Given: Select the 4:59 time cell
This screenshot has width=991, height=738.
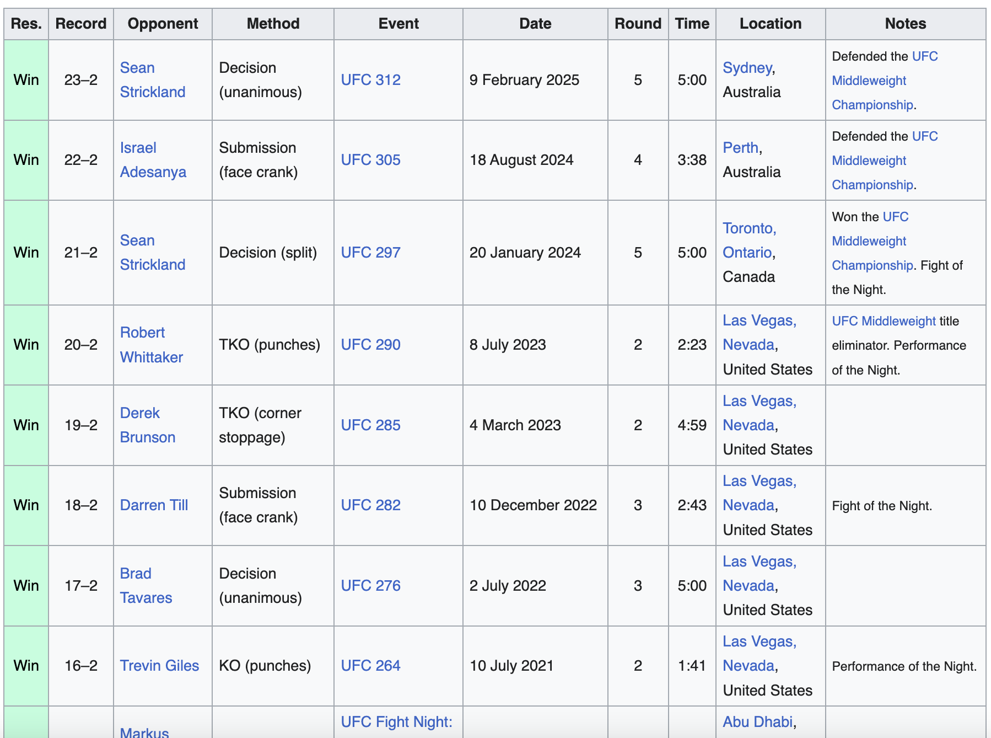Looking at the screenshot, I should click(x=692, y=425).
